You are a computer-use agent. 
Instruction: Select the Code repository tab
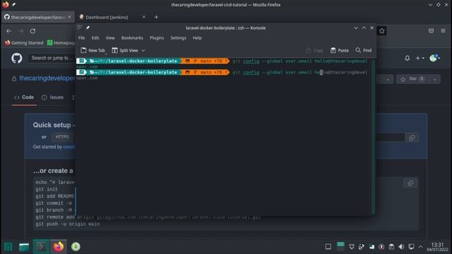[24, 97]
